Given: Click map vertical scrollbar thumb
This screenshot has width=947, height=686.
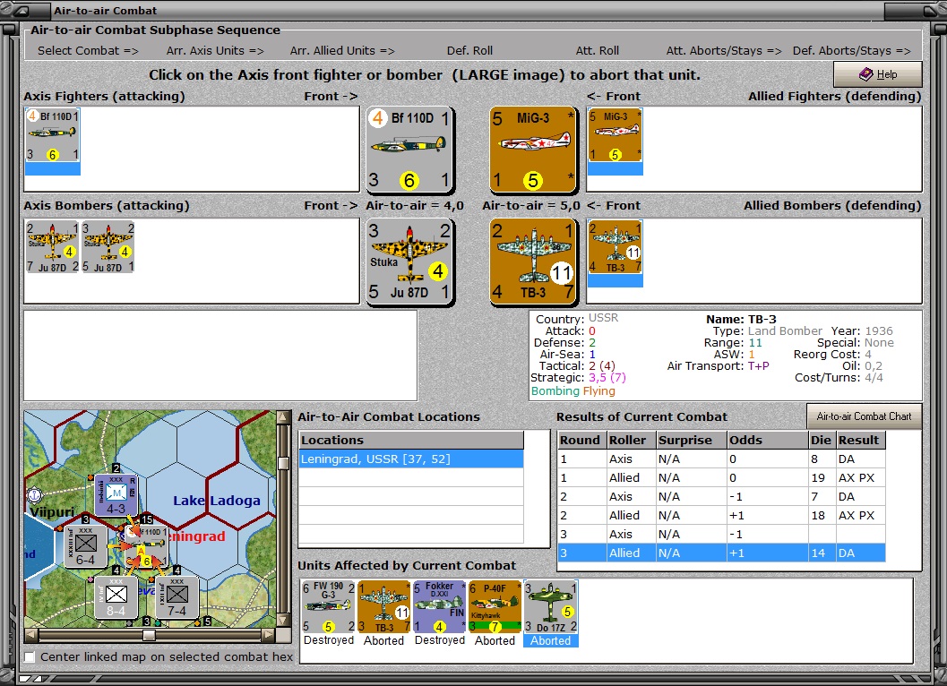Looking at the screenshot, I should click(x=283, y=463).
